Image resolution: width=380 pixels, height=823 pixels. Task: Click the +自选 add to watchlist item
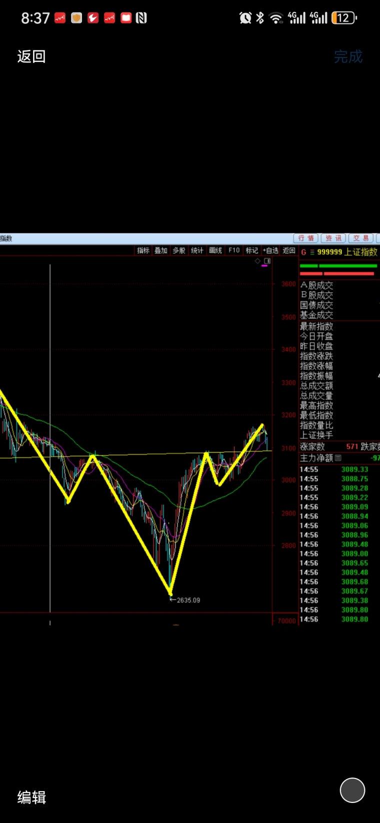[x=270, y=250]
